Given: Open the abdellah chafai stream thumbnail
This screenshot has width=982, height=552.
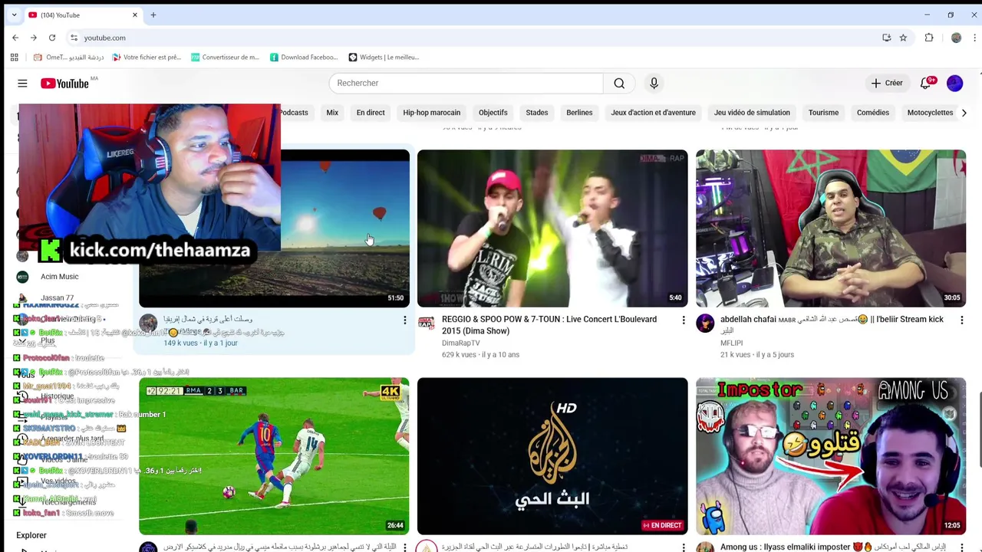Looking at the screenshot, I should 831,228.
